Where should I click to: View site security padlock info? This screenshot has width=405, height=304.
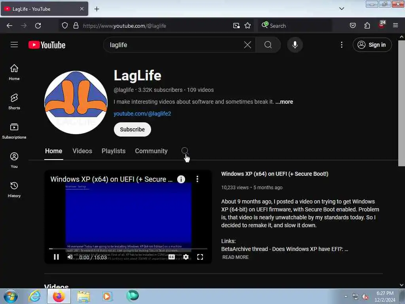76,26
